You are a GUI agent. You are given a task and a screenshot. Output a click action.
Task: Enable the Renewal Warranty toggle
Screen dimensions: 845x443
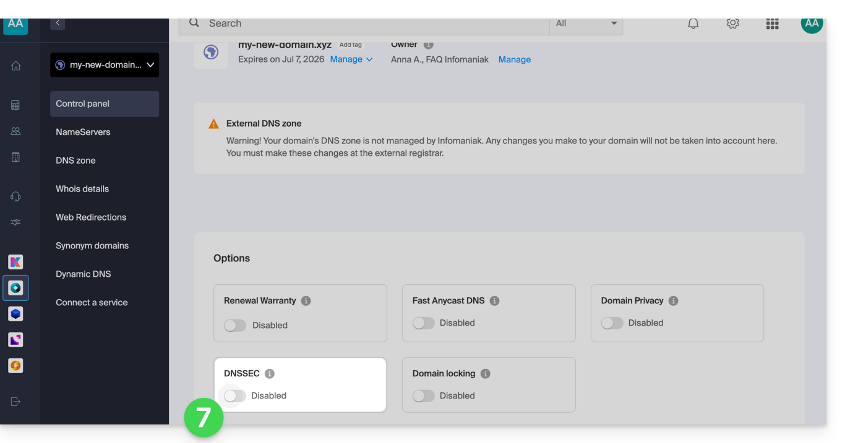235,326
